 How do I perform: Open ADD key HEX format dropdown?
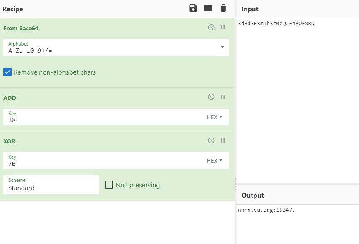tap(215, 117)
